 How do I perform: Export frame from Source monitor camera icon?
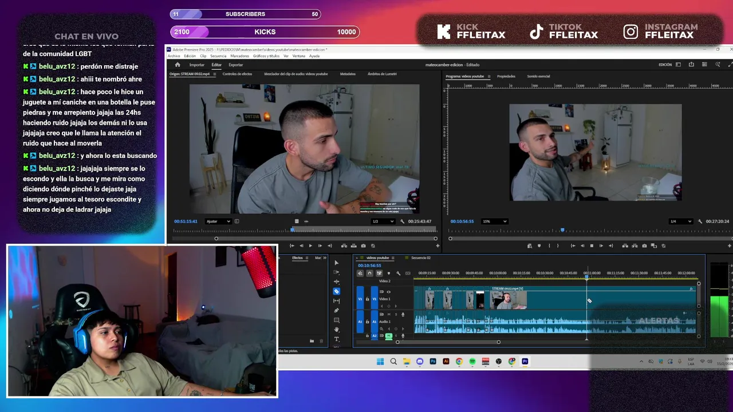click(363, 246)
